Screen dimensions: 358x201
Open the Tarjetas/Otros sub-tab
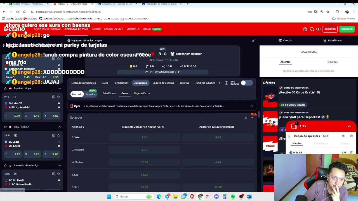coord(142,93)
